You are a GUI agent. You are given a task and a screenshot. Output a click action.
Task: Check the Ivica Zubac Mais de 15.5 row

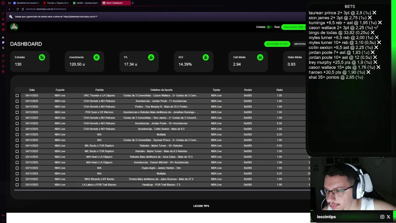click(x=17, y=157)
